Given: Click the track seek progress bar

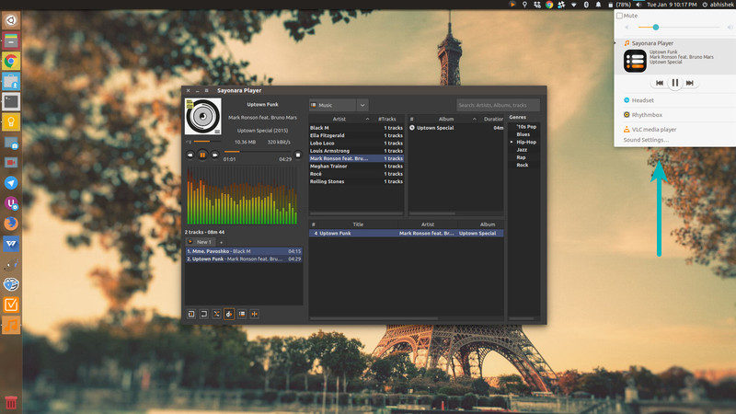Looking at the screenshot, I should point(259,152).
